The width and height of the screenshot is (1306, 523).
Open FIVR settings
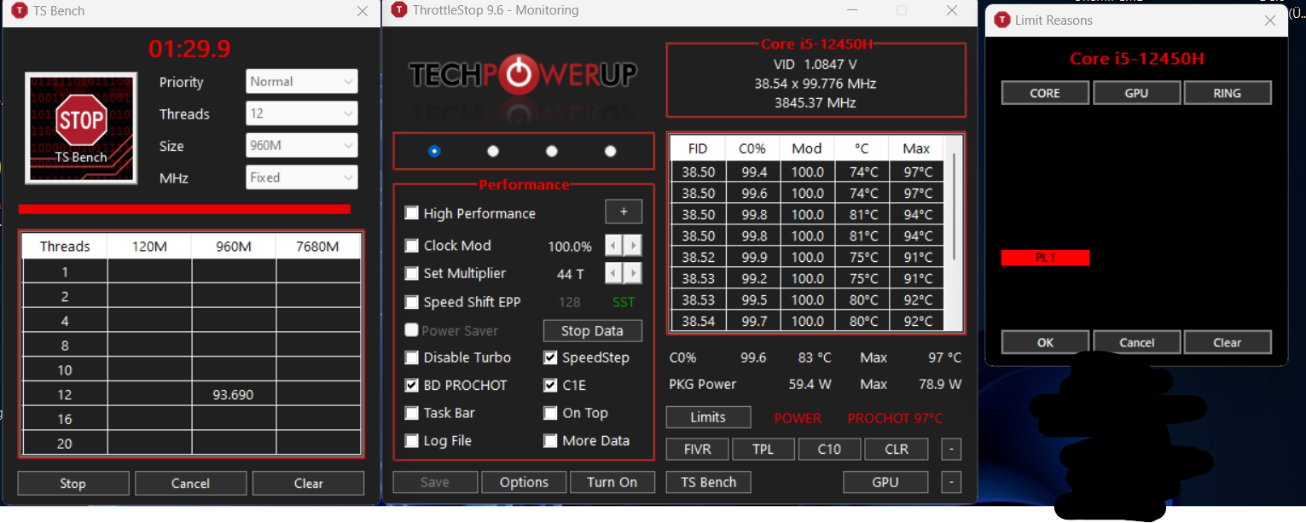pyautogui.click(x=697, y=449)
